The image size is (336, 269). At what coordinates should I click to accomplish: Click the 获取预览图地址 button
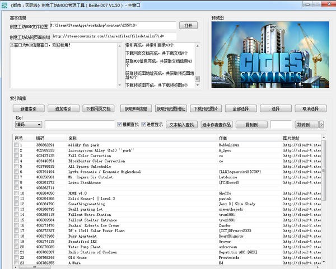coord(171,108)
